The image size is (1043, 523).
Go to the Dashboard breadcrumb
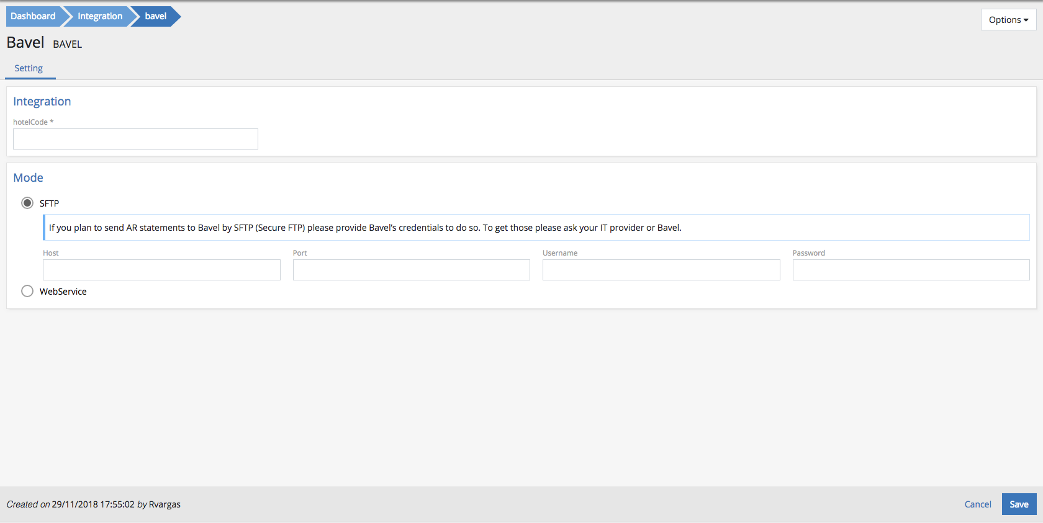click(33, 16)
